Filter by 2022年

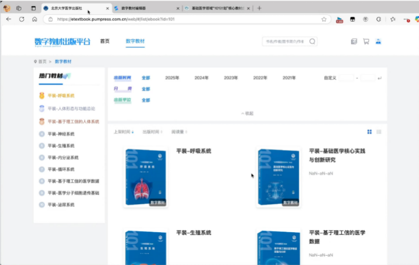[260, 78]
